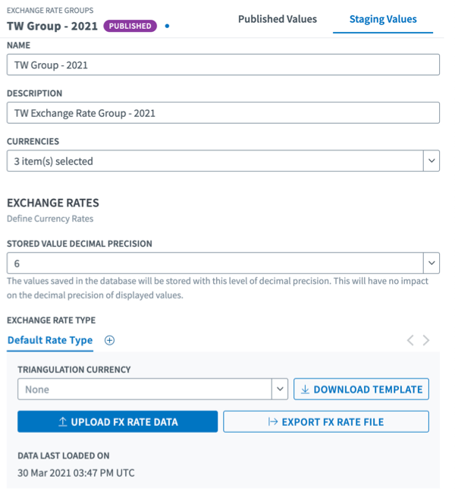Click the Exchange Rates section heading

[x=53, y=203]
